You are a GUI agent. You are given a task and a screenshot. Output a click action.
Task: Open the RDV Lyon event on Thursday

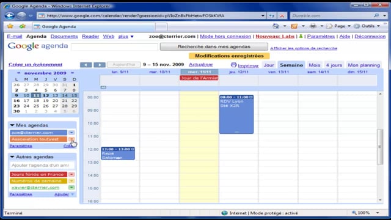click(236, 114)
